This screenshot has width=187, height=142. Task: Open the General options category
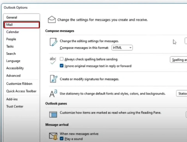22,18
